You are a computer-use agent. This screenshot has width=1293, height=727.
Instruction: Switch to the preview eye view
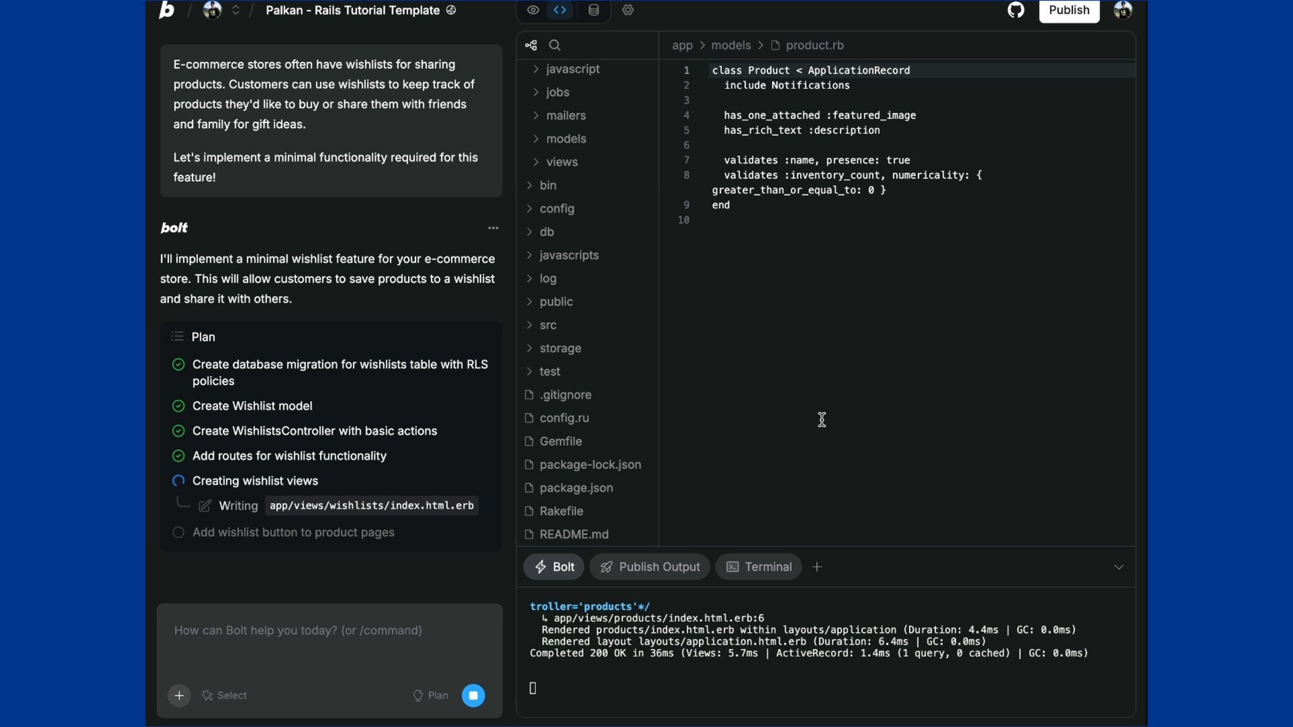tap(533, 10)
